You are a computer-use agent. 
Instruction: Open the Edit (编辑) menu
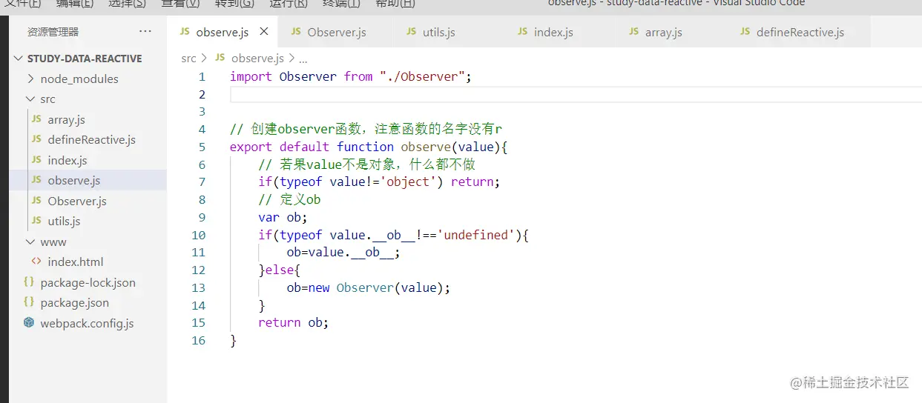click(x=74, y=4)
